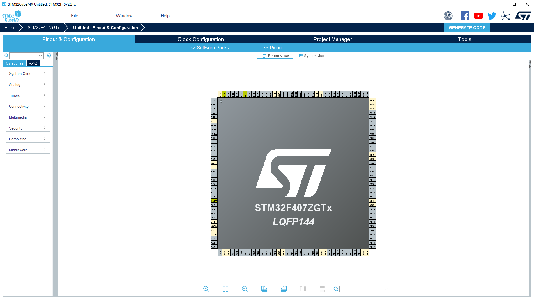Switch to the Tools tab

tap(465, 39)
